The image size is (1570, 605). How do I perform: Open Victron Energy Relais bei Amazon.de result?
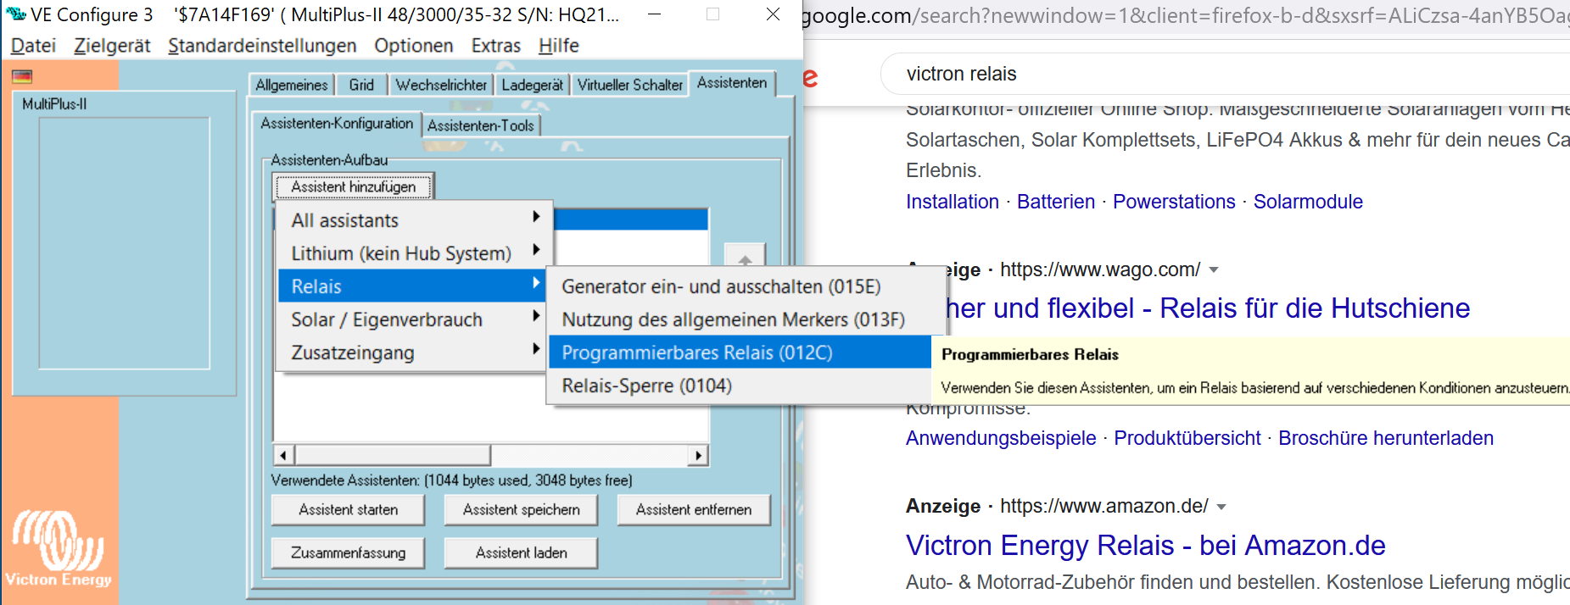click(1146, 546)
